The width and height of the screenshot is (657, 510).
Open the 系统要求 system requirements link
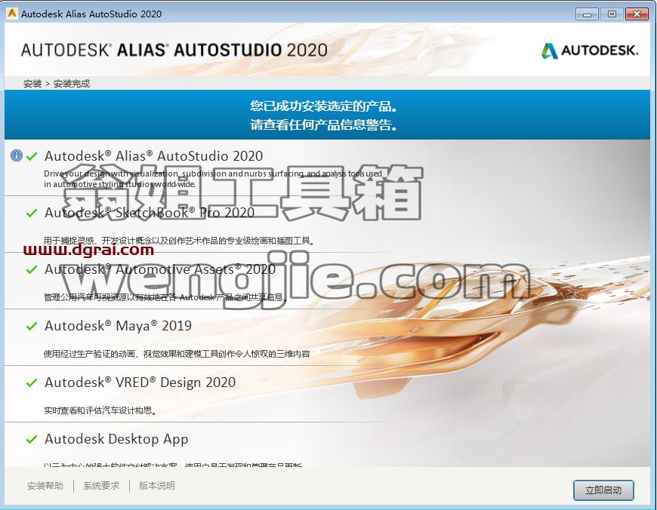[101, 486]
